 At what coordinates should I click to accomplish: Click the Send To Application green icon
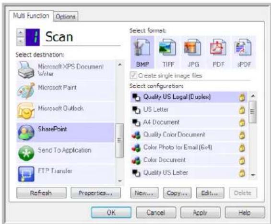tap(26, 153)
